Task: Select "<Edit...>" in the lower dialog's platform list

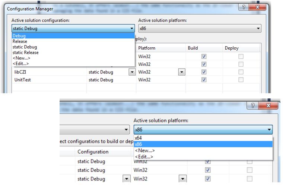Action: coord(203,157)
